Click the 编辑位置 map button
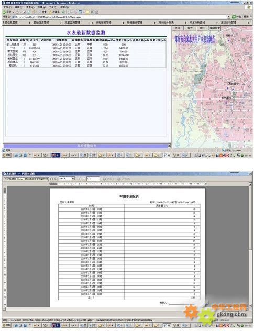This screenshot has height=331, width=254. coord(215,28)
